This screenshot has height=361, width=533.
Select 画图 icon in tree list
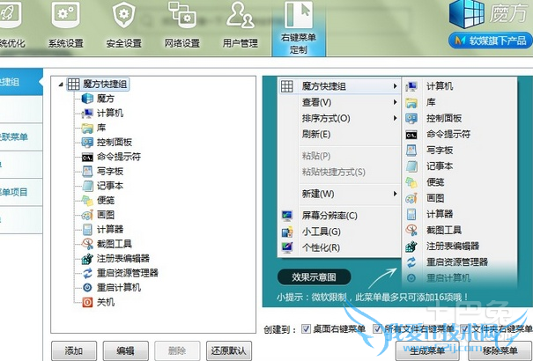pyautogui.click(x=87, y=215)
